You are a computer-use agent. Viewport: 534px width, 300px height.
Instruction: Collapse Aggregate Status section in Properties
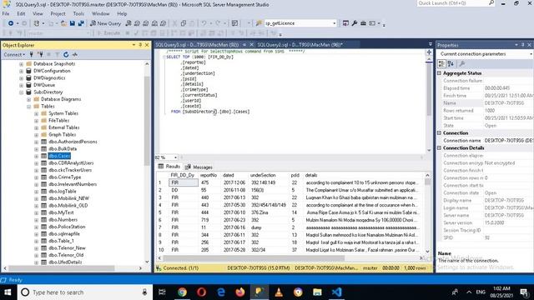[440, 73]
